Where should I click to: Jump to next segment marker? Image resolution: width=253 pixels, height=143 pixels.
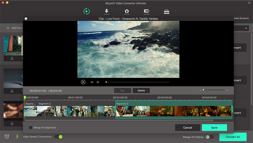[98, 82]
